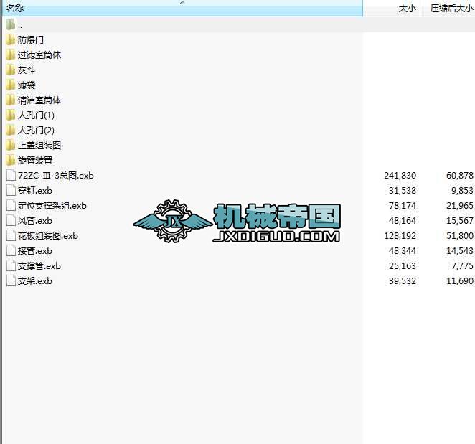
Task: Click compressed size value 15,567
Action: (x=459, y=220)
